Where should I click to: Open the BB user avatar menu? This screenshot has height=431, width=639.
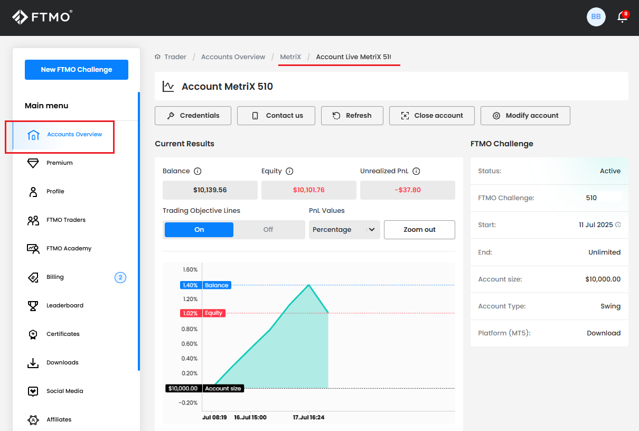pyautogui.click(x=596, y=17)
